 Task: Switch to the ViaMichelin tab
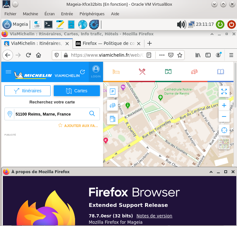pyautogui.click(x=37, y=44)
